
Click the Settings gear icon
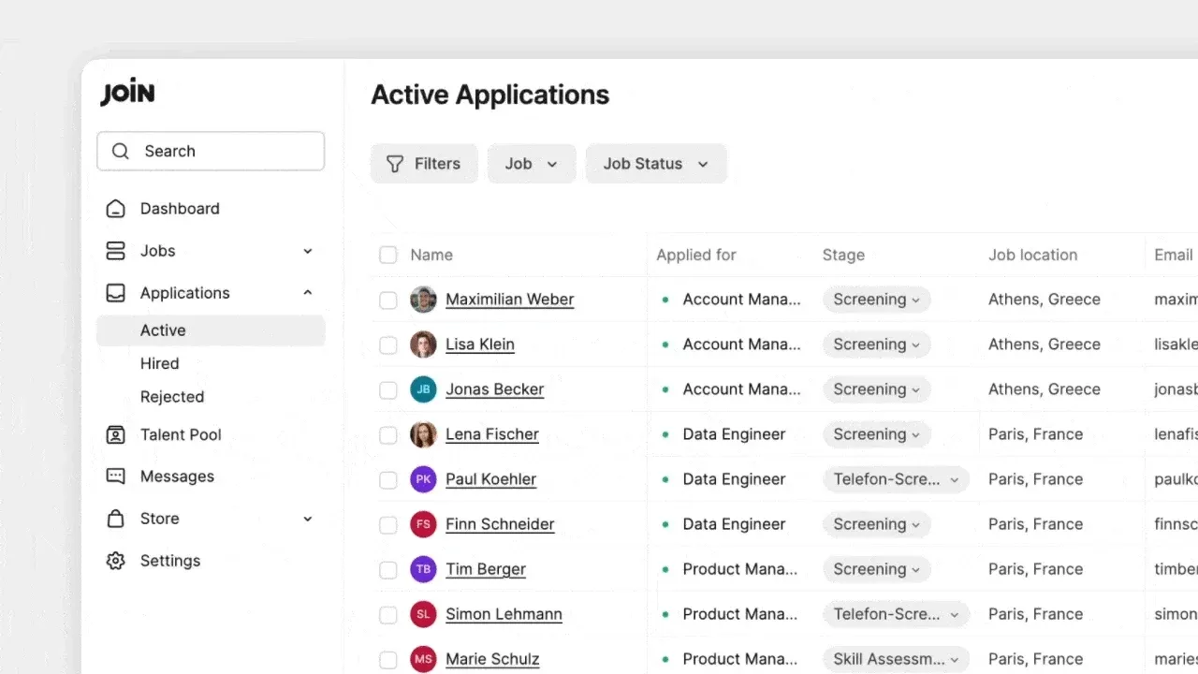[115, 561]
